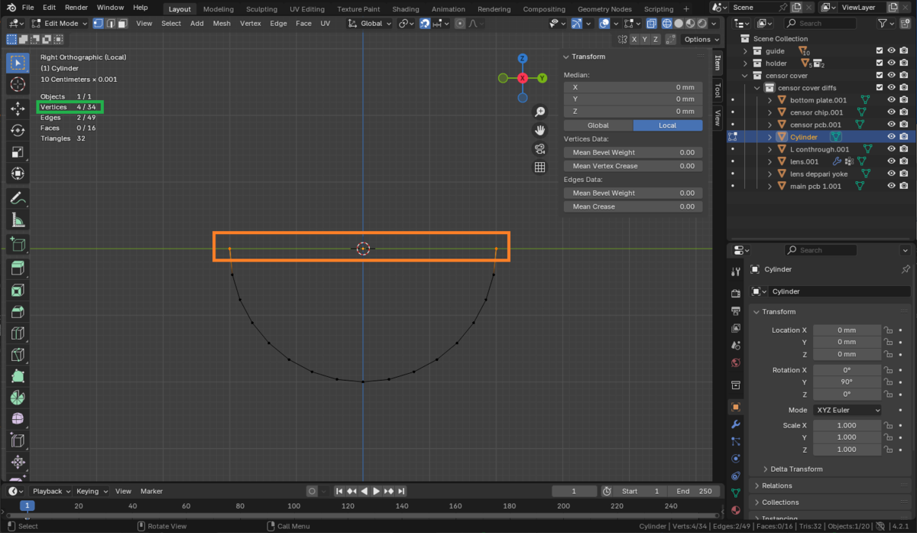Open the Global transform orientation dropdown
The width and height of the screenshot is (917, 533).
(369, 23)
